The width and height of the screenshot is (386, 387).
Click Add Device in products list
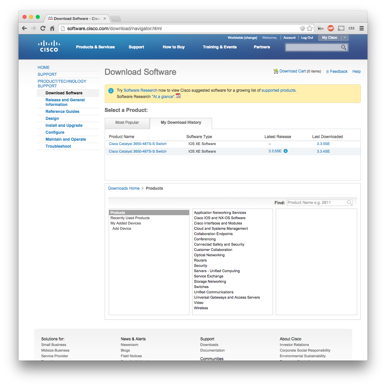(122, 228)
